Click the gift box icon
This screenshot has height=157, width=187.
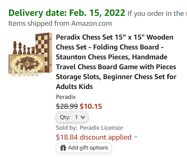(63, 148)
